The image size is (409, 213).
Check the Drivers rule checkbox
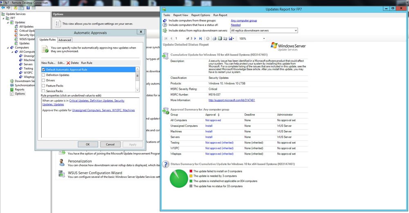click(x=44, y=80)
